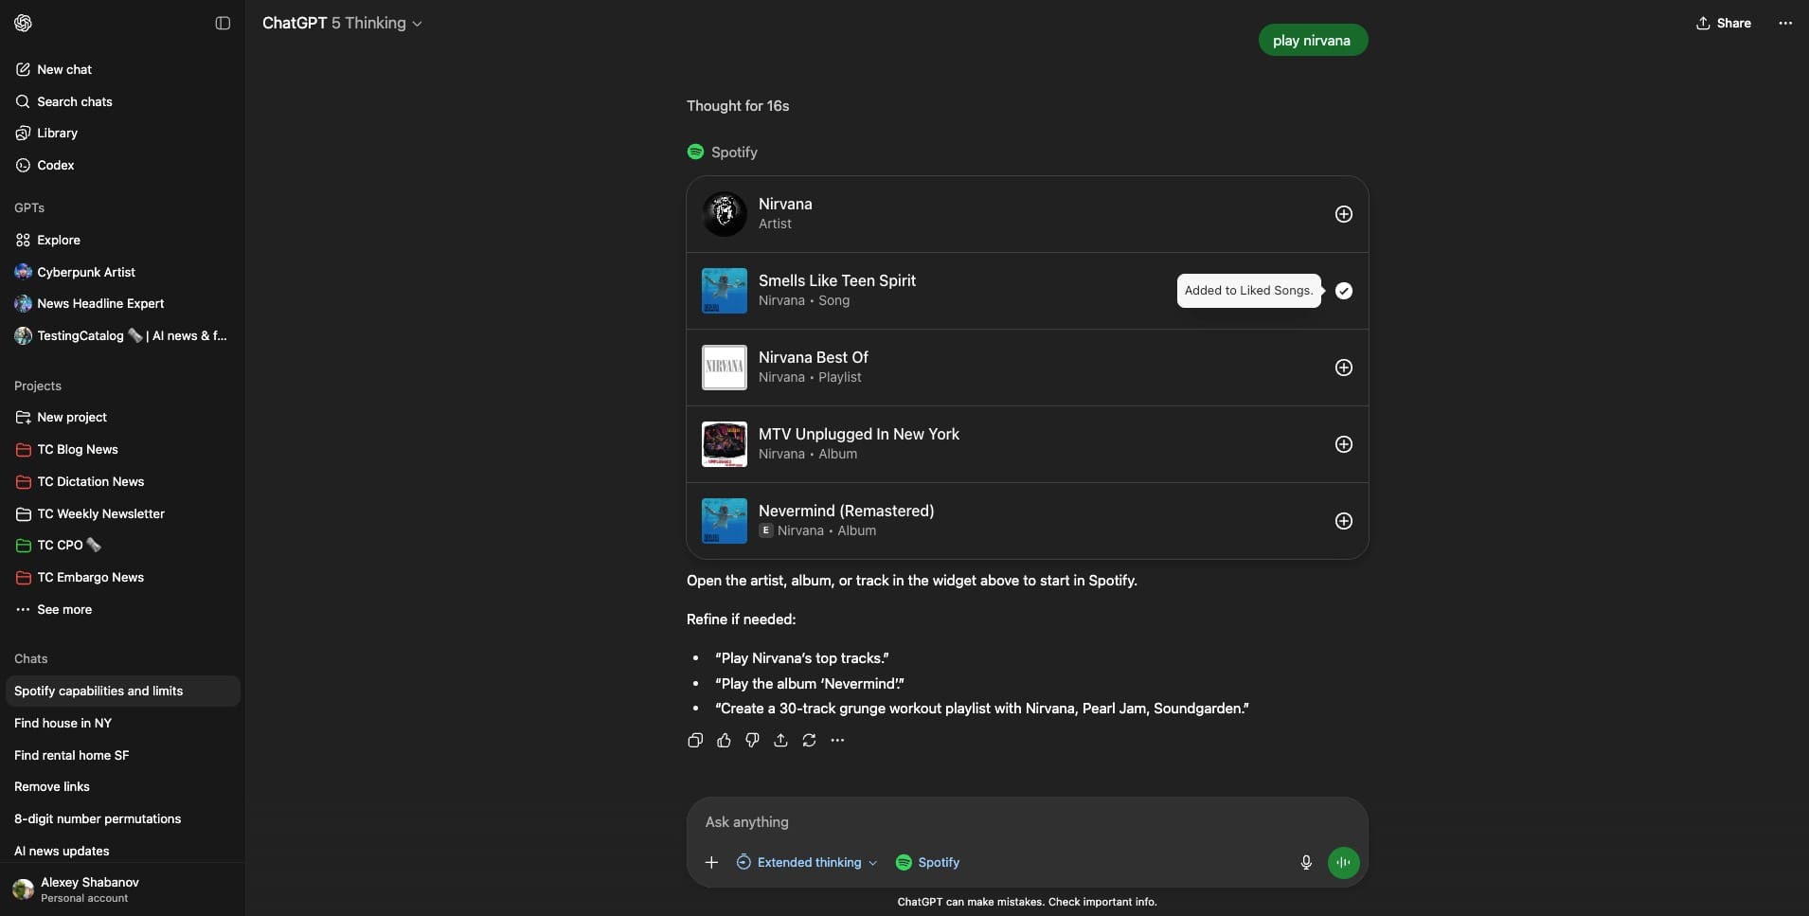This screenshot has width=1809, height=916.
Task: Click the thumbs up icon
Action: 724,741
